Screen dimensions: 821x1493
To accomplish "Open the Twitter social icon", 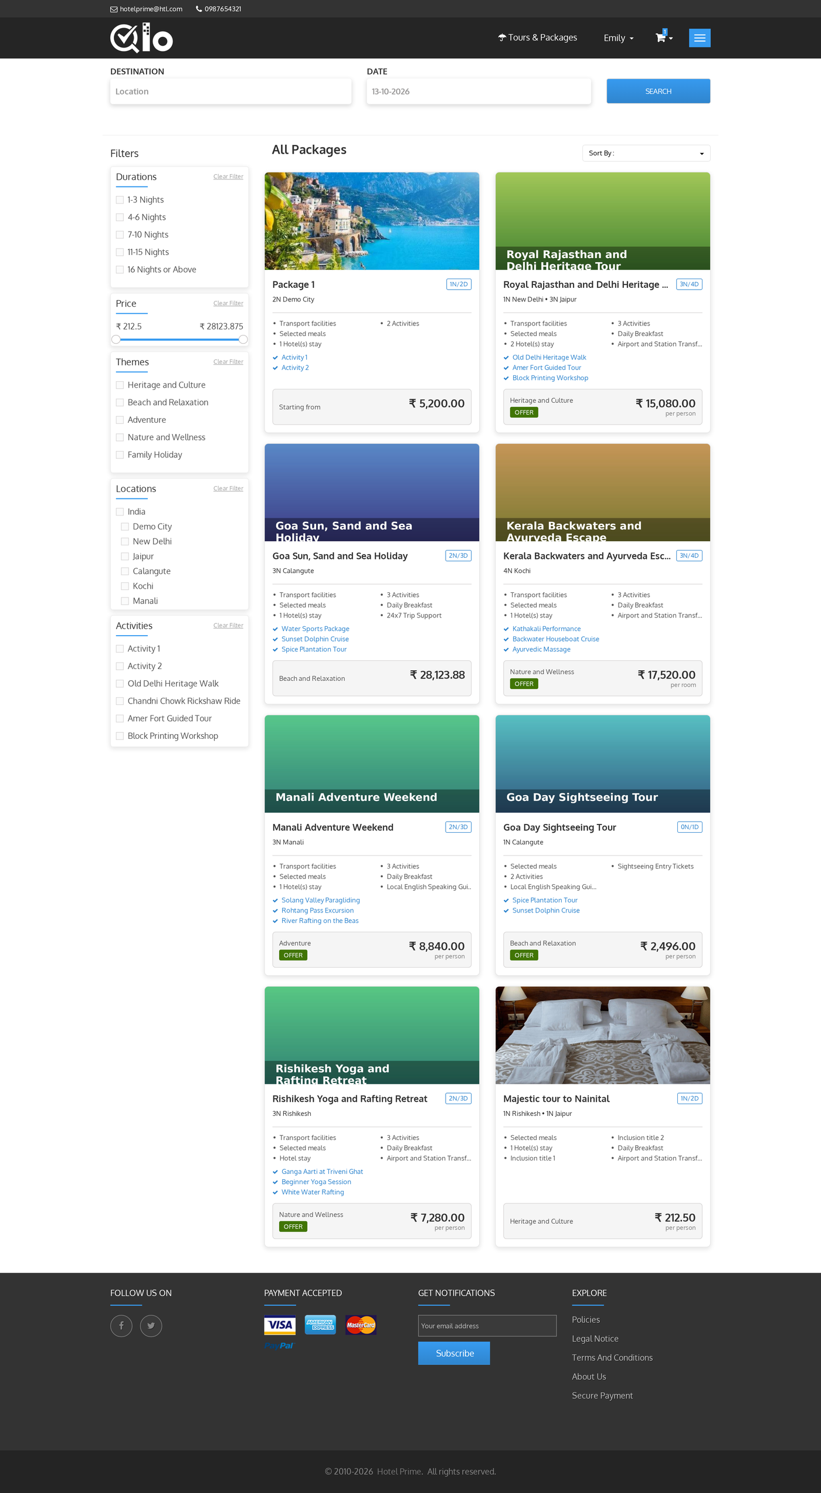I will 151,1325.
